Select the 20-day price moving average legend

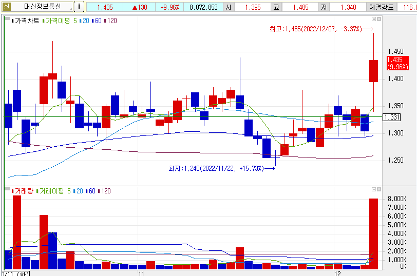84,21
